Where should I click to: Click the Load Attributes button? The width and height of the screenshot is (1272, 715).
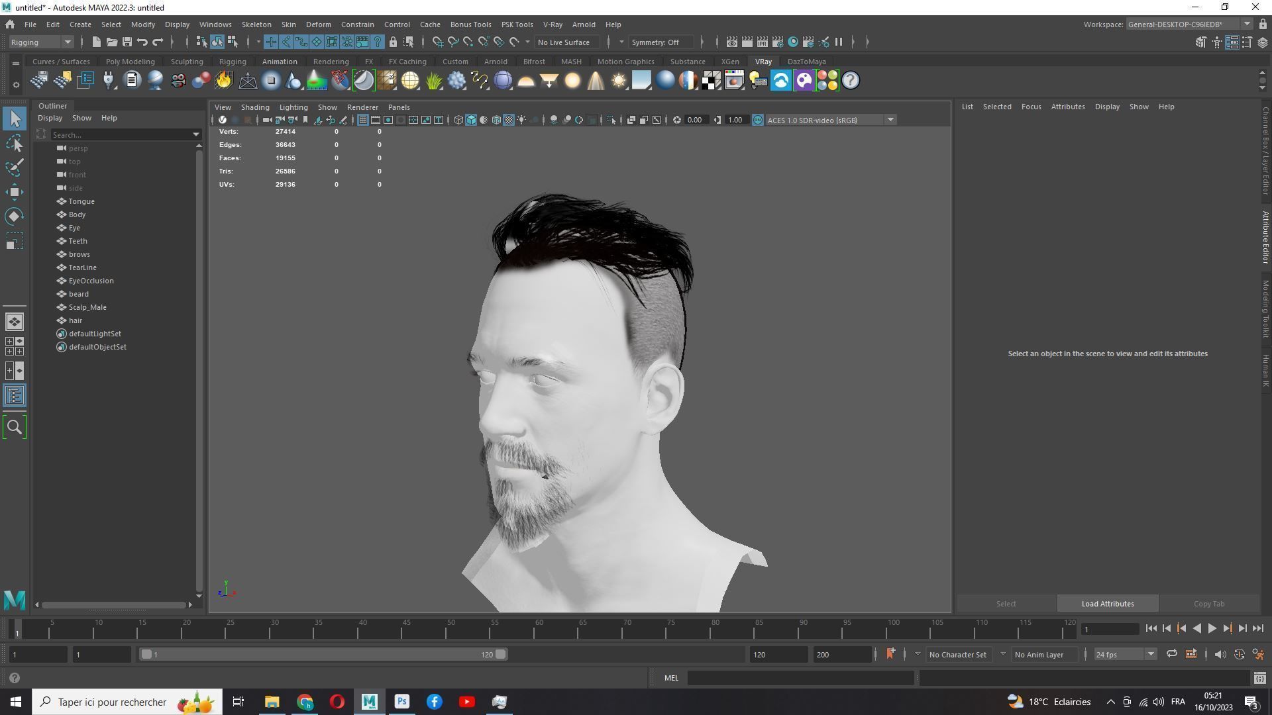coord(1107,604)
